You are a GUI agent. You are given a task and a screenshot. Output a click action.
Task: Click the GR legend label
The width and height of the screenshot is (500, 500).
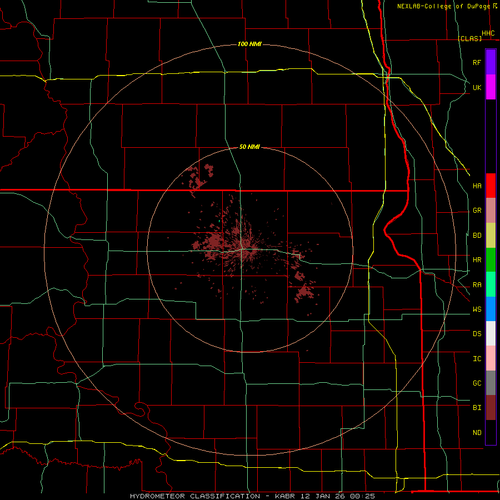pyautogui.click(x=477, y=211)
